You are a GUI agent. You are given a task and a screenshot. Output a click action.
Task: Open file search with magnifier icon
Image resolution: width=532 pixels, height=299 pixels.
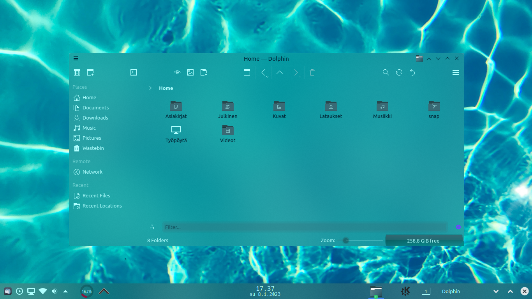[386, 72]
